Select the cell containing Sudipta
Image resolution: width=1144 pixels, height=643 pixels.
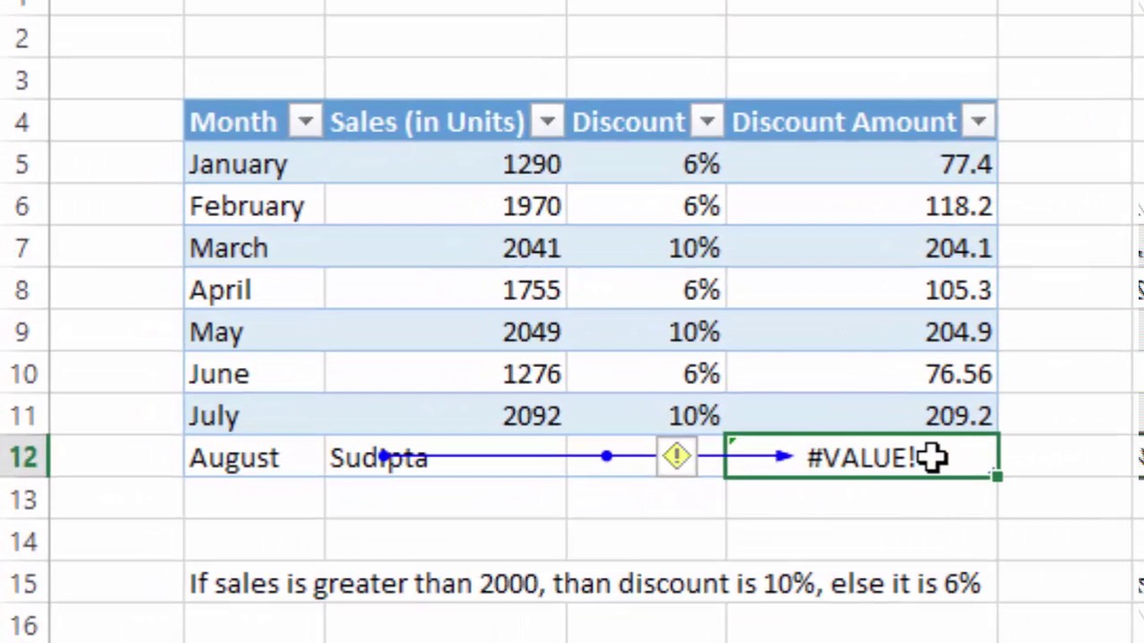(x=446, y=457)
